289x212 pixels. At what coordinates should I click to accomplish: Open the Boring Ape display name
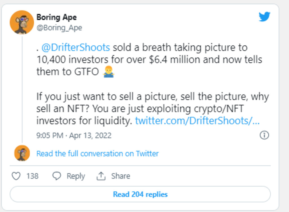tap(56, 17)
